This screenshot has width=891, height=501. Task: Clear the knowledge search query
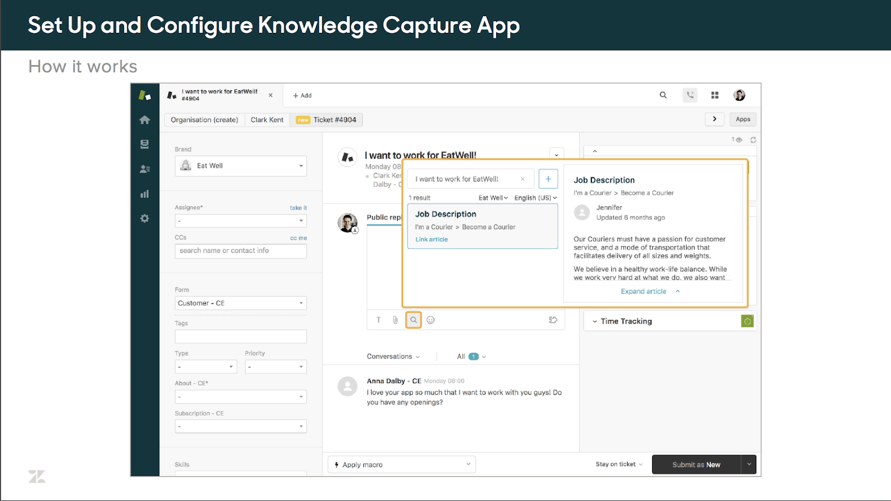click(x=522, y=179)
